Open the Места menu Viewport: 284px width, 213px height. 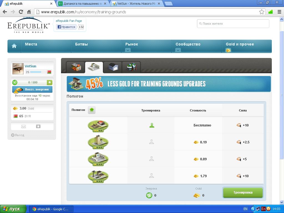(31, 44)
